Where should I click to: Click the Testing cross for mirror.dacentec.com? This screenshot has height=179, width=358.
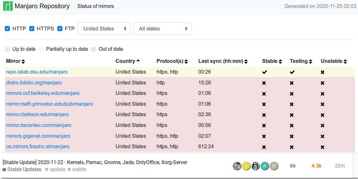pyautogui.click(x=291, y=125)
